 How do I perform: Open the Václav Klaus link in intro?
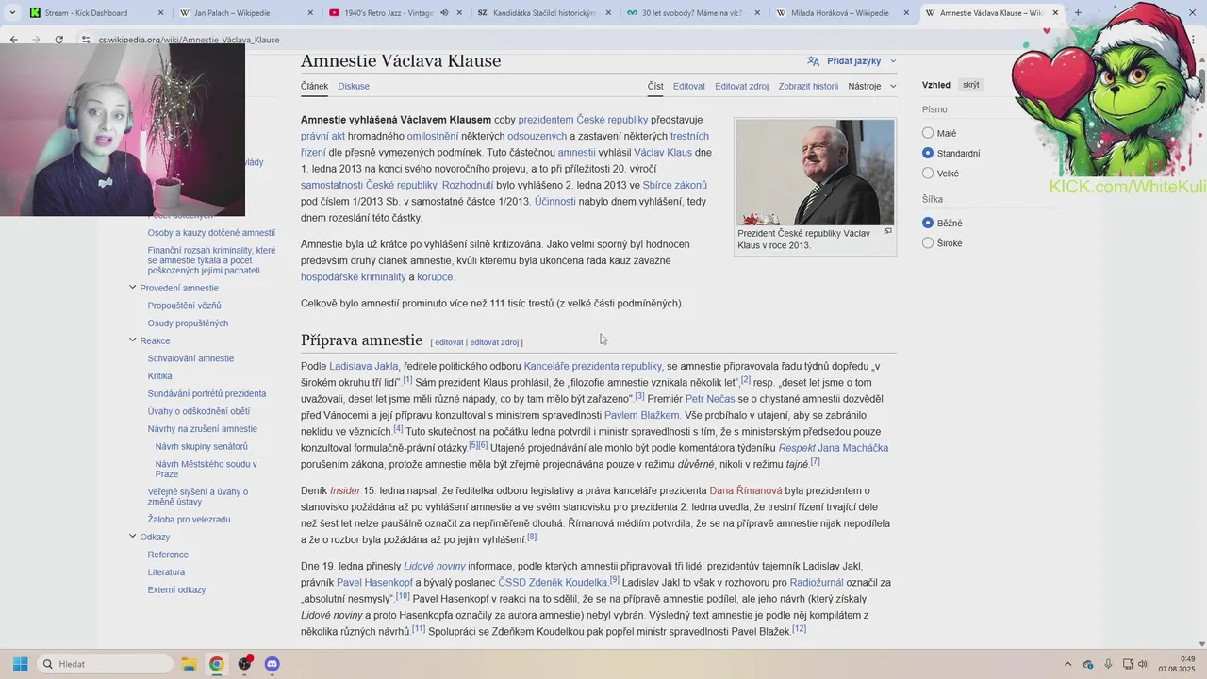point(663,152)
